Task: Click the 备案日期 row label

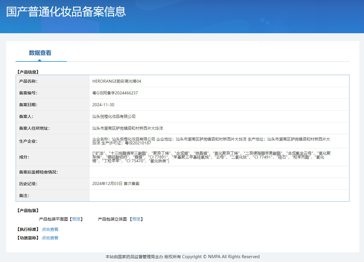Action: [28, 105]
